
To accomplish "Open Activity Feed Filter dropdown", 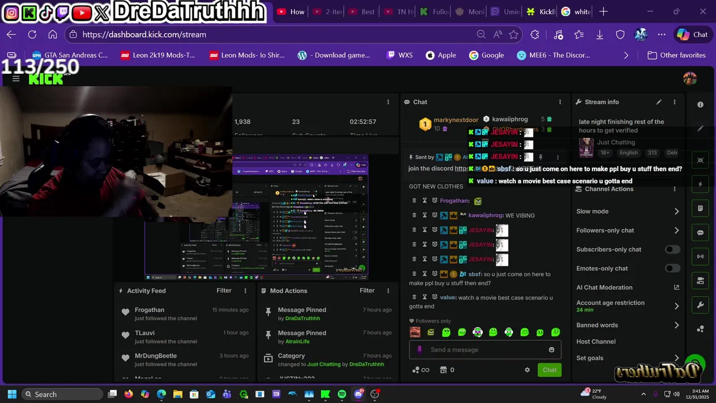I will pyautogui.click(x=224, y=290).
